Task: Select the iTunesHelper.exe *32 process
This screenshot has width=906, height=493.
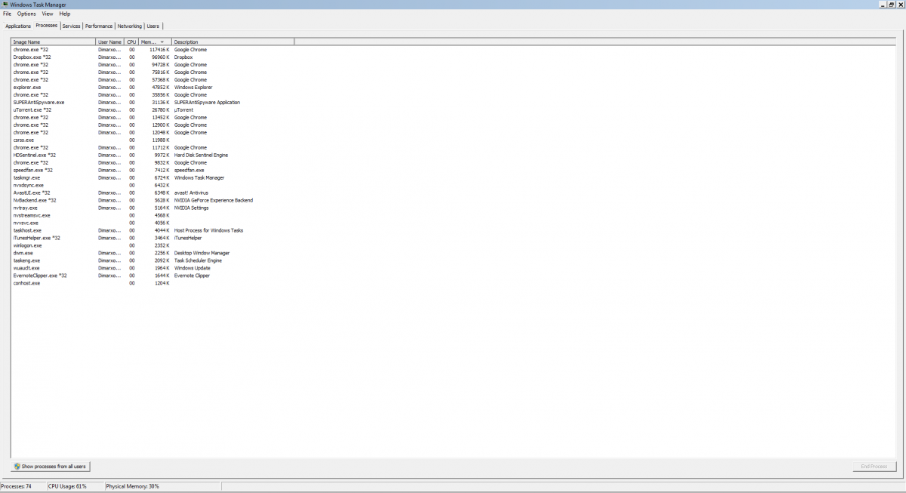Action: point(153,239)
